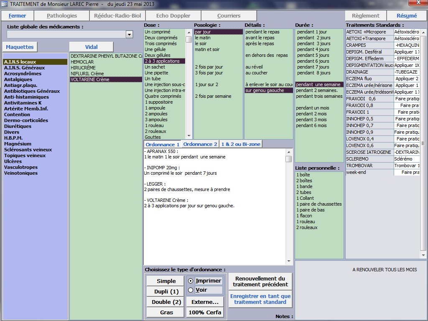Click the Fermer button
The height and width of the screenshot is (321, 428).
[17, 16]
